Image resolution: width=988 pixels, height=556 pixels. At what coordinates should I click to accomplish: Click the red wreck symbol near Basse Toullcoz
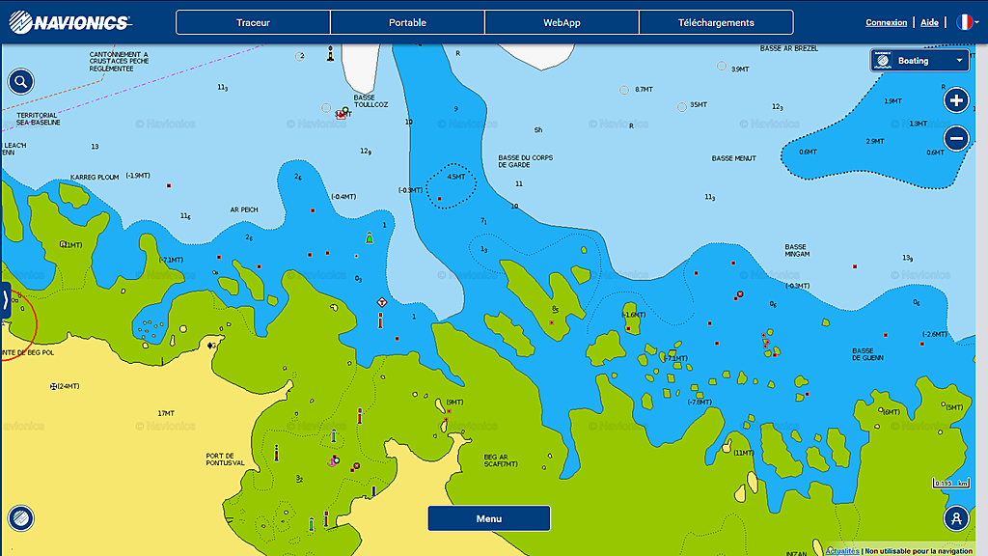click(341, 115)
